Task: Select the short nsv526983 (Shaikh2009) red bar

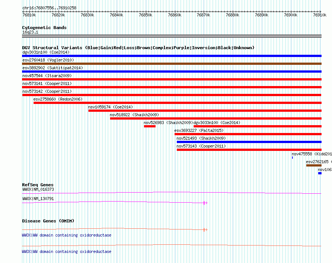Action: [150, 126]
